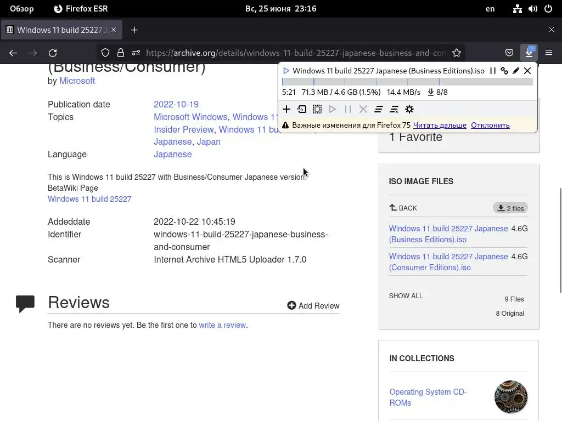Open Operating System CD-ROMs collection link
Screen dimensions: 562x421
point(428,397)
